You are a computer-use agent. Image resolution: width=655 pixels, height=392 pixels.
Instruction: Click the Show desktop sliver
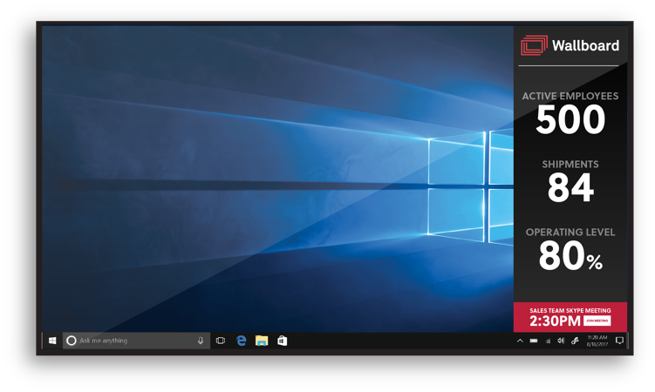(x=628, y=341)
